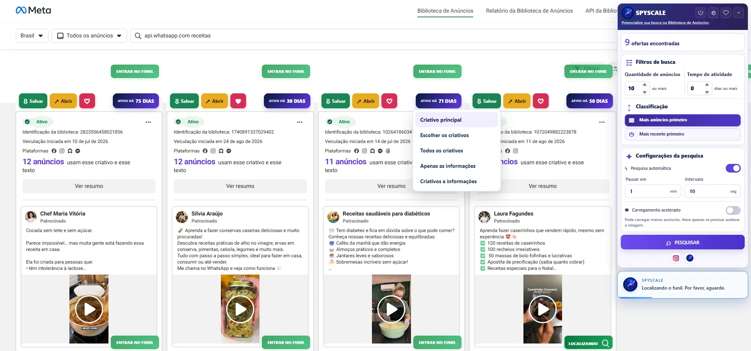Open the Instagram icon in SpyScale panel
This screenshot has width=751, height=351.
(x=676, y=258)
